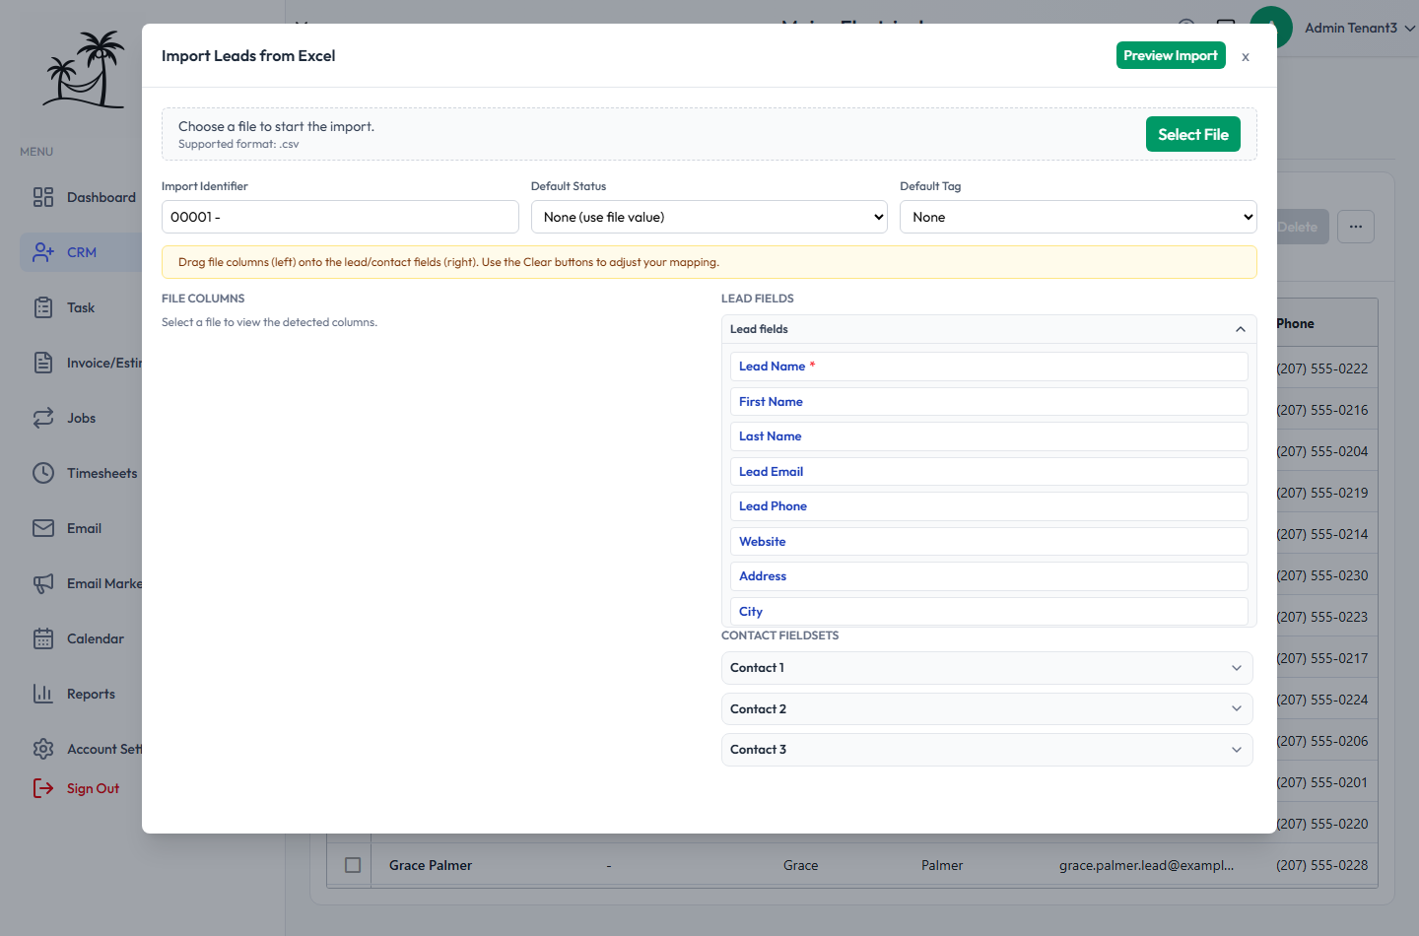The height and width of the screenshot is (936, 1419).
Task: Expand the Contact 2 fieldset
Action: pos(987,709)
